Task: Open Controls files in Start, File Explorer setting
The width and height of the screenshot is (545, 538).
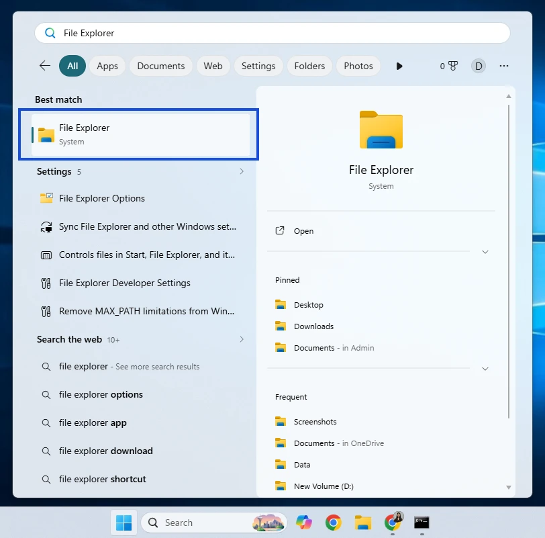Action: 140,255
